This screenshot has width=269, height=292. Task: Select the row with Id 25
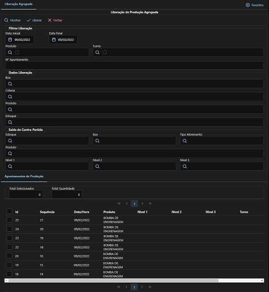point(9,220)
